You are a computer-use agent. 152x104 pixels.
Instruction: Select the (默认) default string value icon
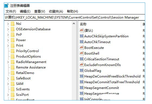(x=81, y=30)
